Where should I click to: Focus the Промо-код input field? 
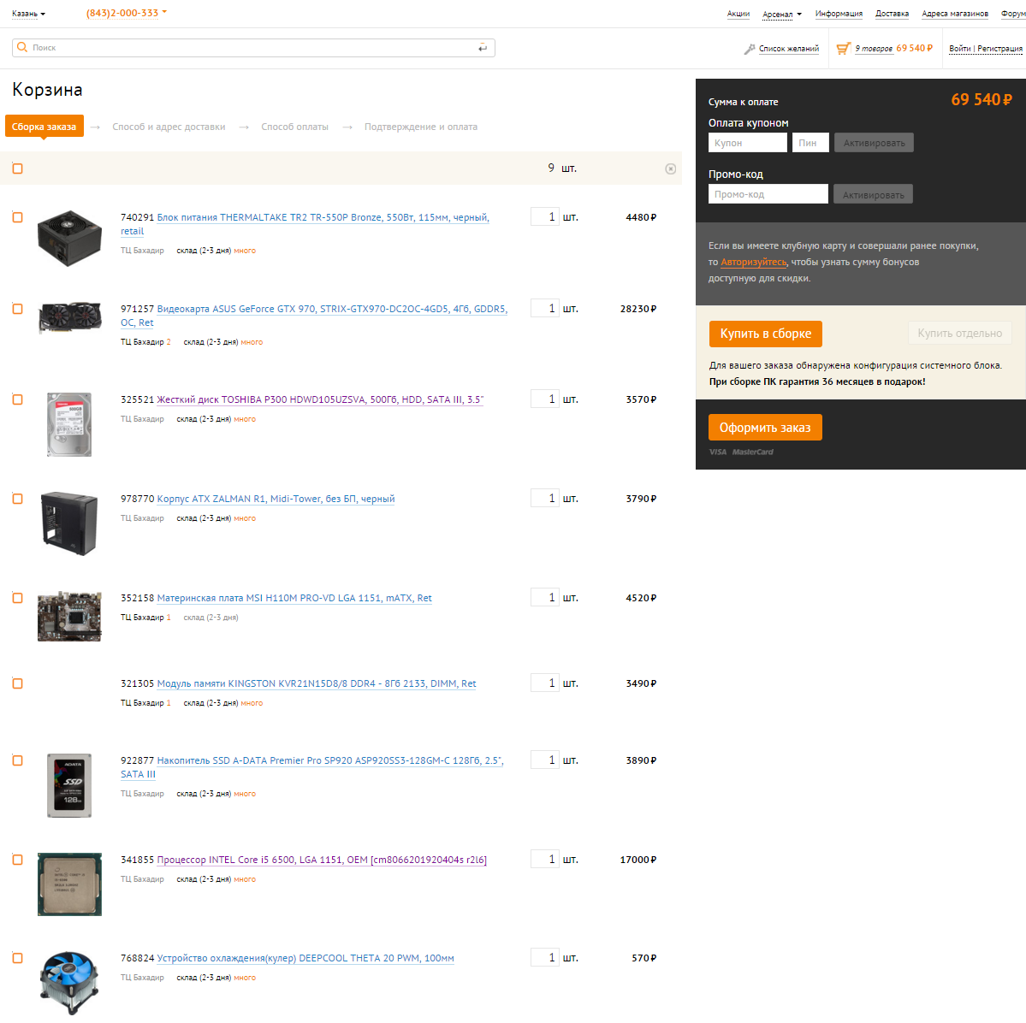pos(768,194)
